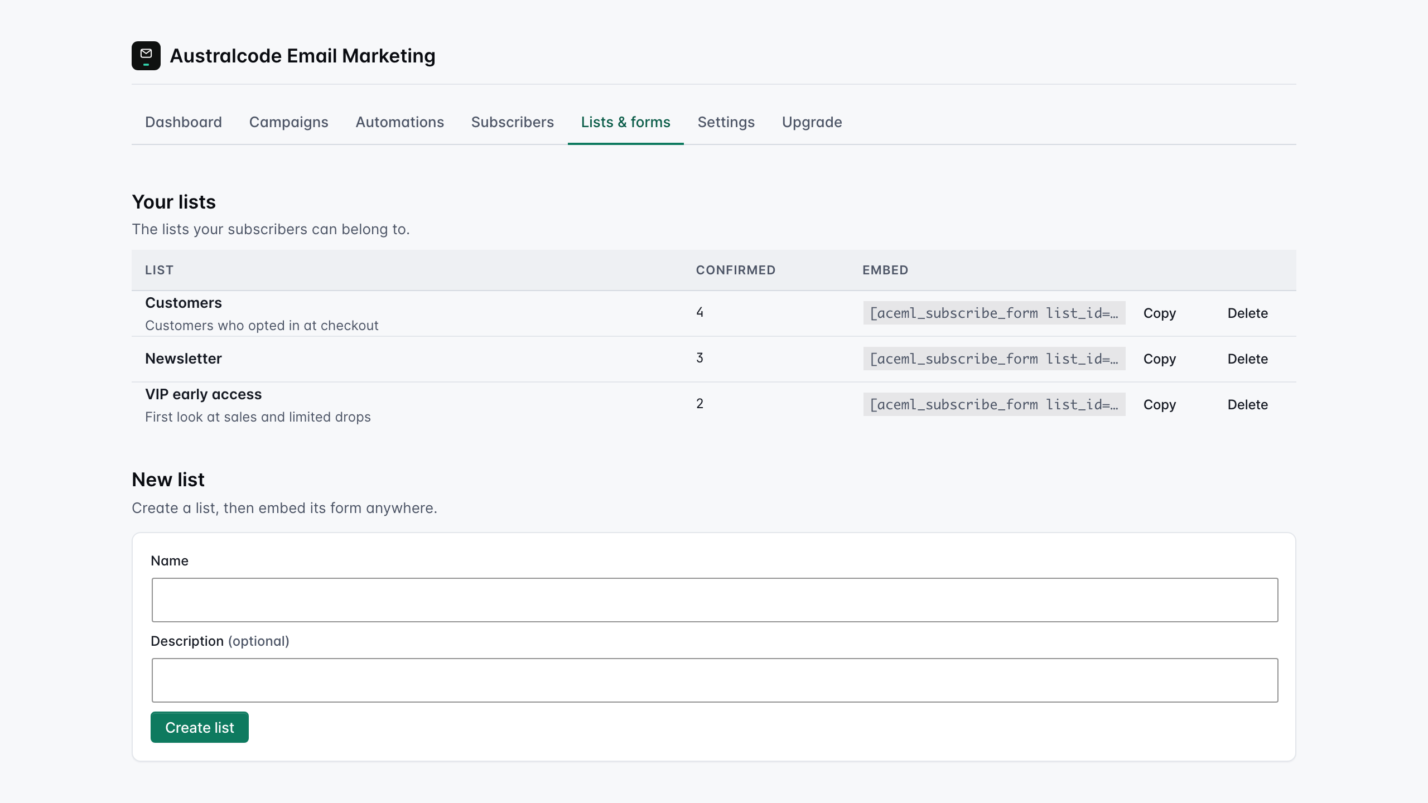Focus the new list Name field
The image size is (1428, 803).
coord(715,600)
